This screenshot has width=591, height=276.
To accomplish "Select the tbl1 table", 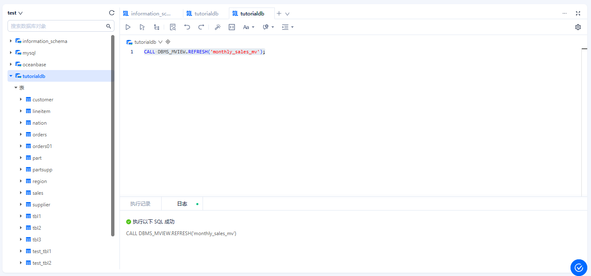I will point(37,216).
